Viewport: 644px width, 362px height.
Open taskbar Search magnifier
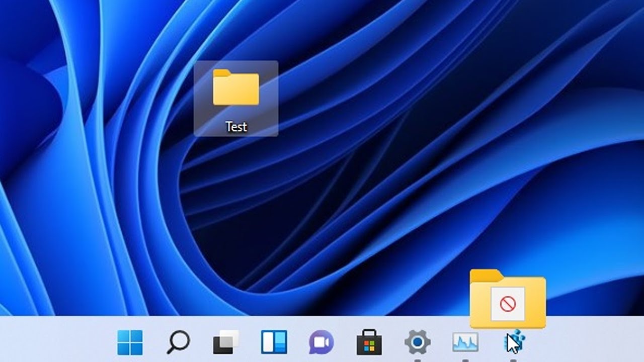tap(178, 342)
